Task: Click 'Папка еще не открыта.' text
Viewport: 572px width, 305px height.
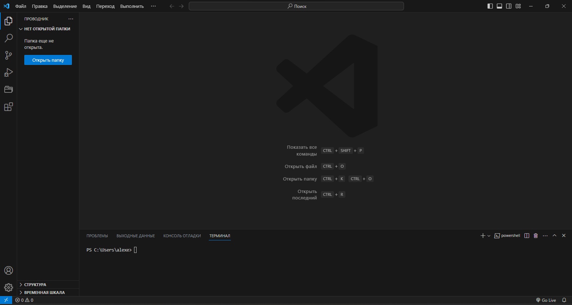Action: pos(39,44)
